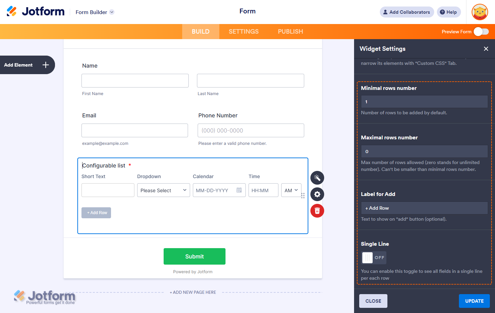Image resolution: width=495 pixels, height=313 pixels.
Task: Open the magic wand widget wizard
Action: tap(317, 178)
